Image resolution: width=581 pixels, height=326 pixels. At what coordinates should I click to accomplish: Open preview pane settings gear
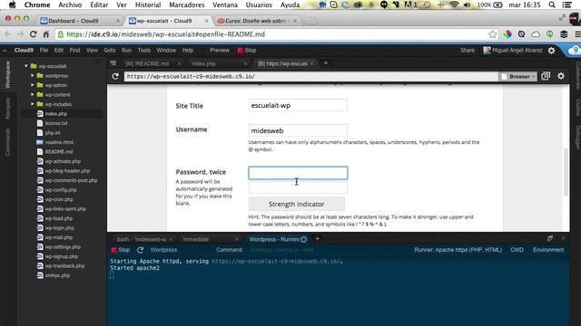561,76
